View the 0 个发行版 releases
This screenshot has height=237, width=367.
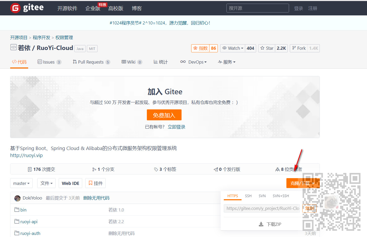(227, 169)
